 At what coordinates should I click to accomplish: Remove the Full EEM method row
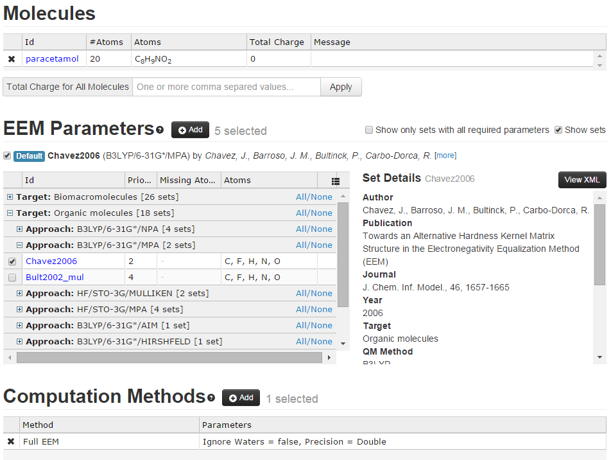coord(11,441)
